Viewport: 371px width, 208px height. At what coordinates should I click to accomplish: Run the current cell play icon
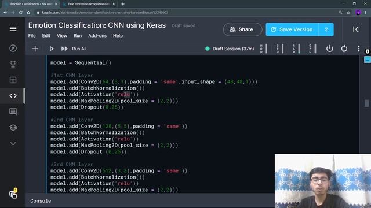click(x=52, y=49)
